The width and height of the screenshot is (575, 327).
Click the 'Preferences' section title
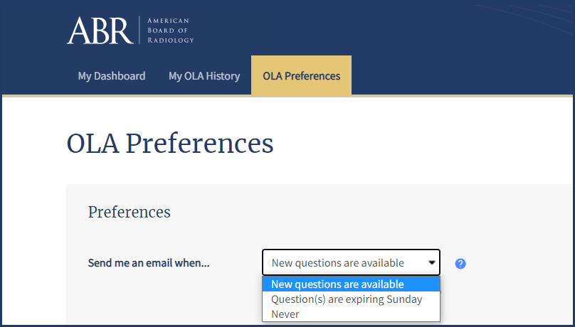(130, 212)
